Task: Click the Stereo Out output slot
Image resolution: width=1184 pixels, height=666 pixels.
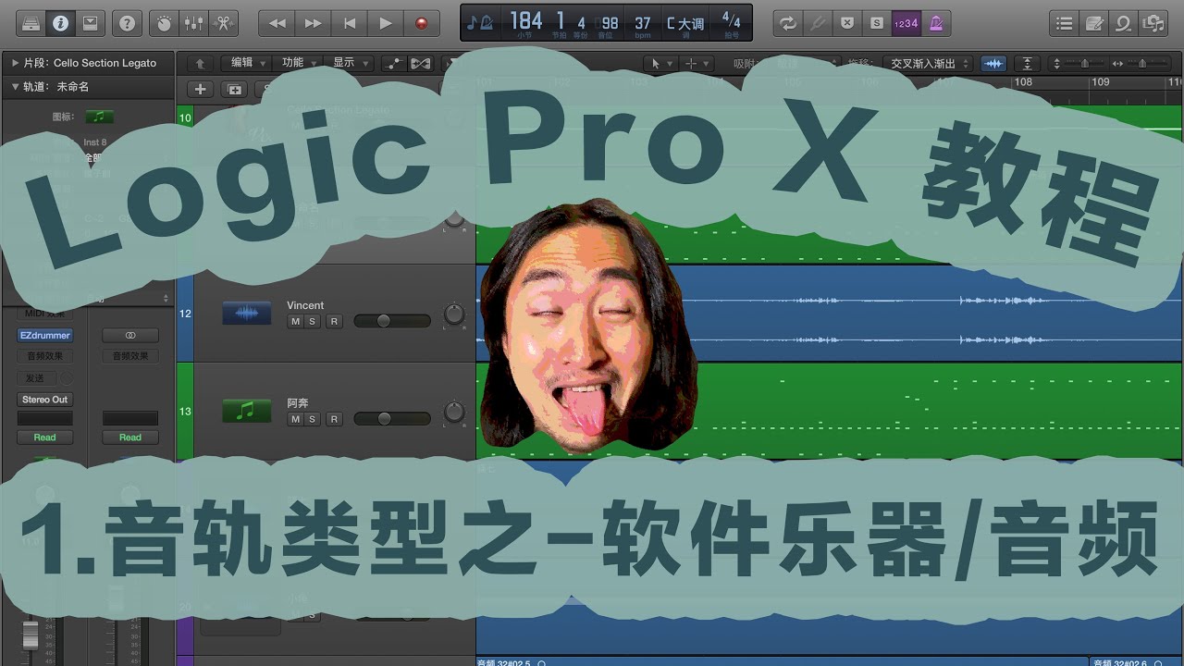Action: 45,400
